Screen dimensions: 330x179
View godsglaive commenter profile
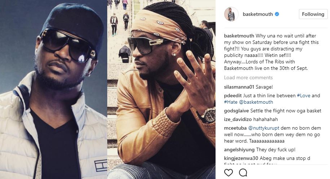click(236, 111)
